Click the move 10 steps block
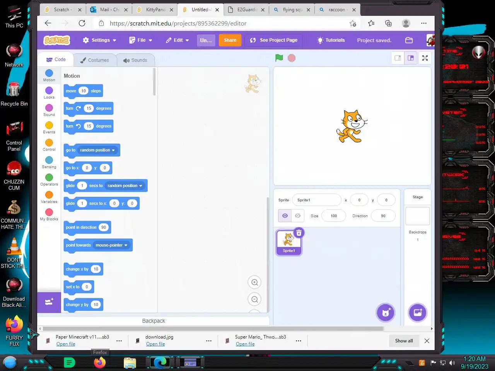This screenshot has height=371, width=495. [83, 91]
